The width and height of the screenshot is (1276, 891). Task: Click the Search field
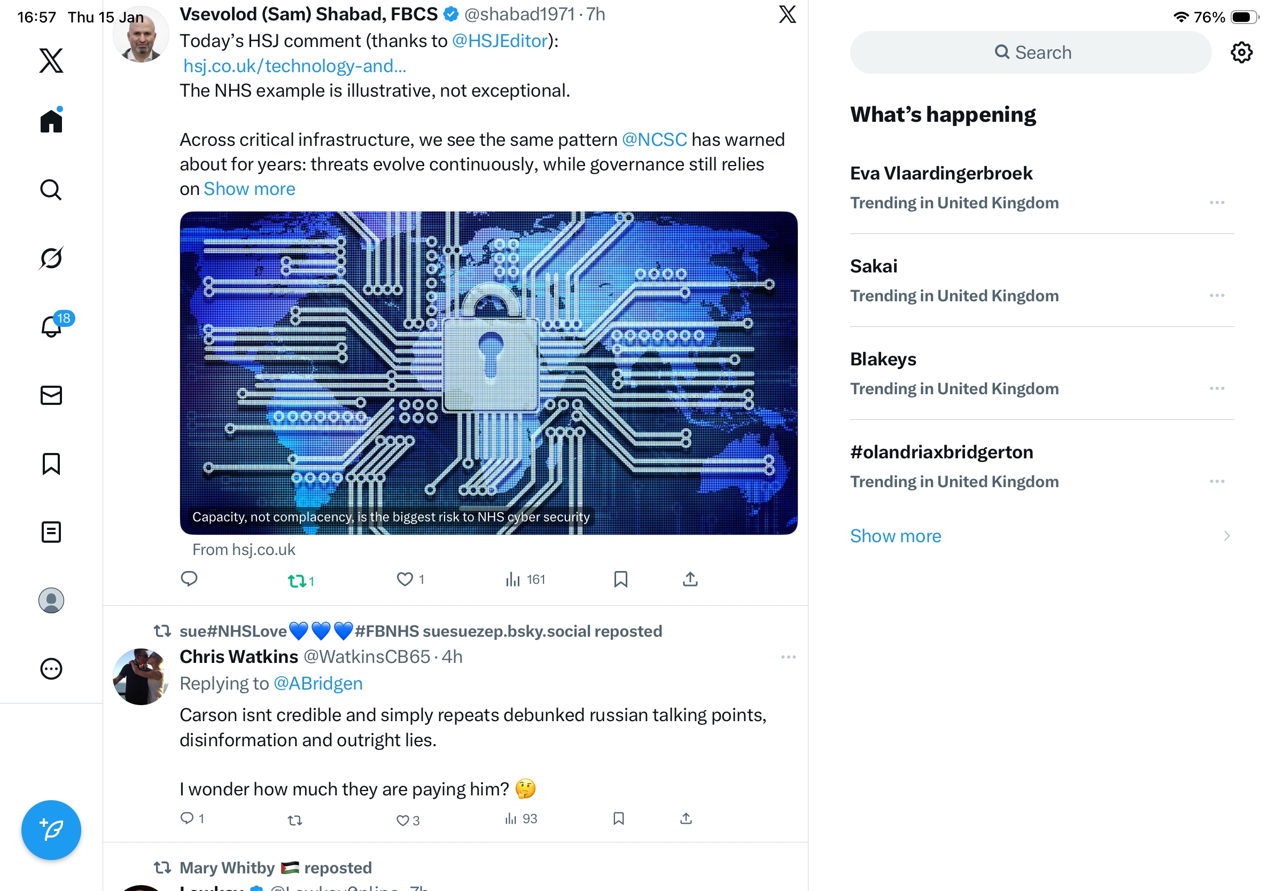coord(1030,53)
